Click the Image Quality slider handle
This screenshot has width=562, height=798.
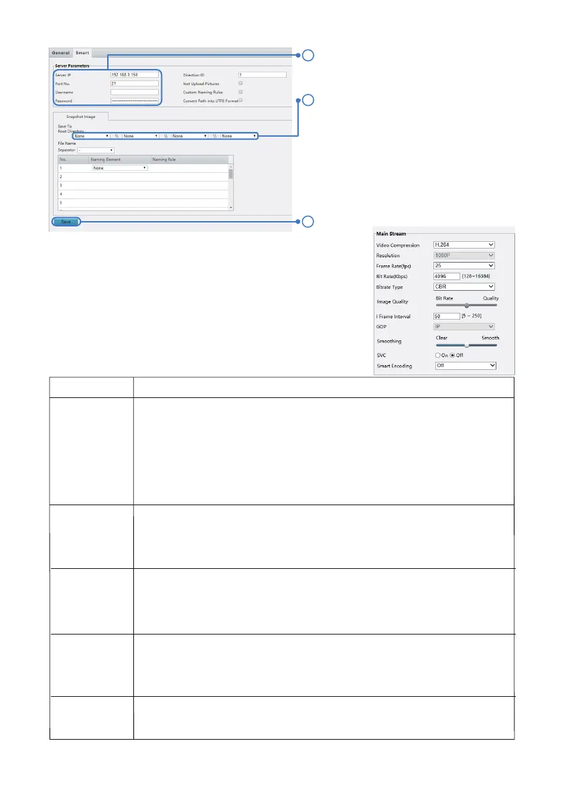coord(467,306)
